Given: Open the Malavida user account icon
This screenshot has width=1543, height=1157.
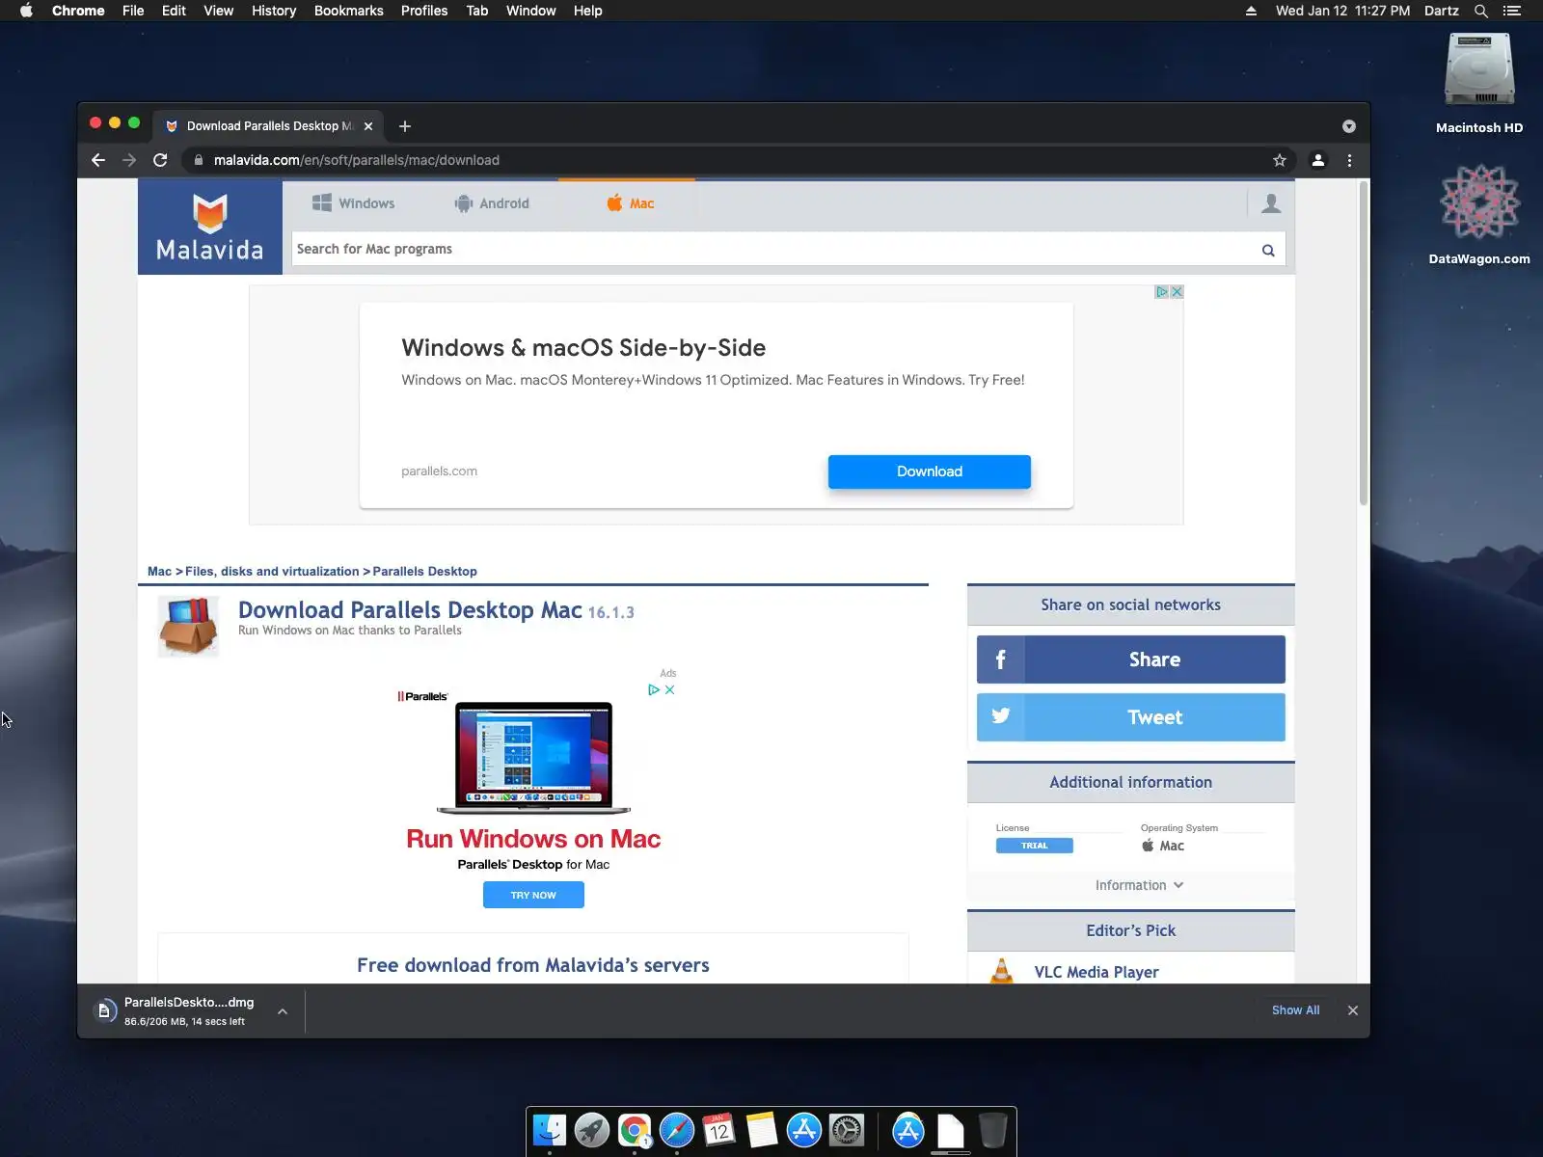Looking at the screenshot, I should point(1271,203).
